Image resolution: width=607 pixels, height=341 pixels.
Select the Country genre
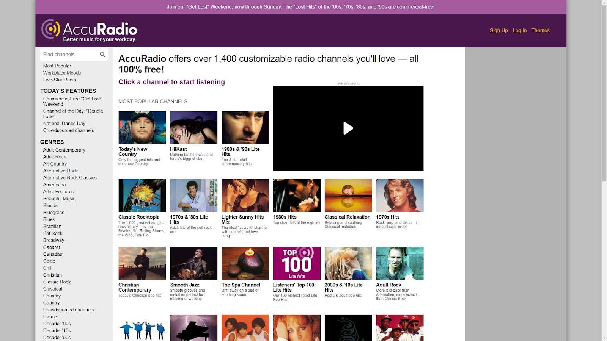pyautogui.click(x=51, y=303)
